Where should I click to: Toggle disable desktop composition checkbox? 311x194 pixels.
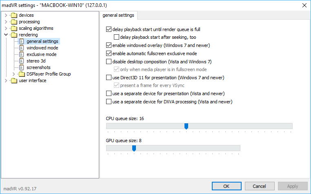click(x=109, y=62)
